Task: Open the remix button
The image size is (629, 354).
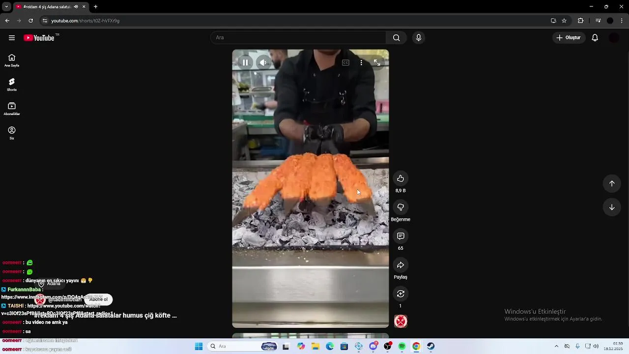Action: coord(400,294)
